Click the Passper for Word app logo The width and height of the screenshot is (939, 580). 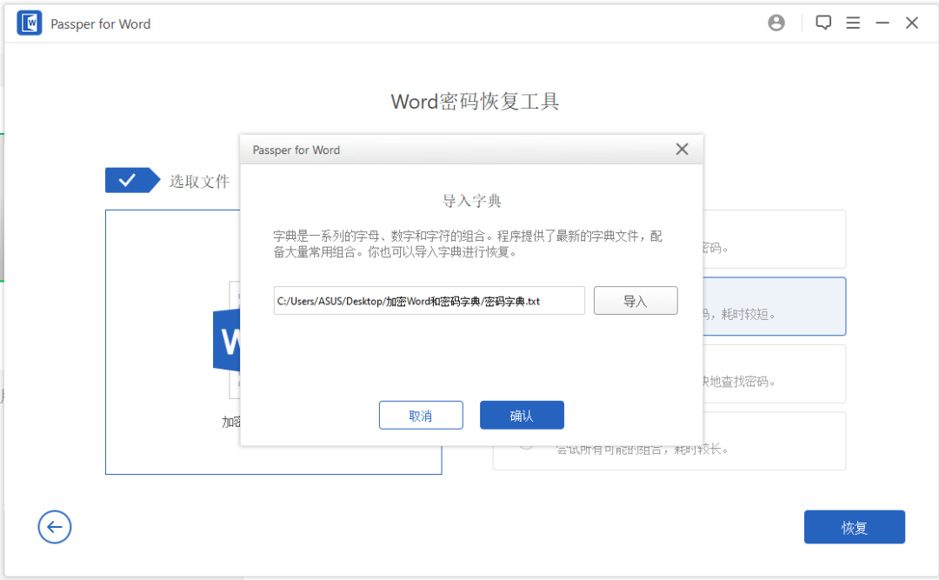30,23
